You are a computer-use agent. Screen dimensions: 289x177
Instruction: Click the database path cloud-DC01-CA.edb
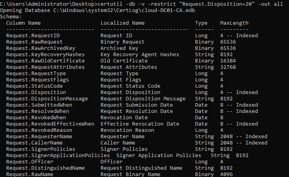click(x=124, y=10)
